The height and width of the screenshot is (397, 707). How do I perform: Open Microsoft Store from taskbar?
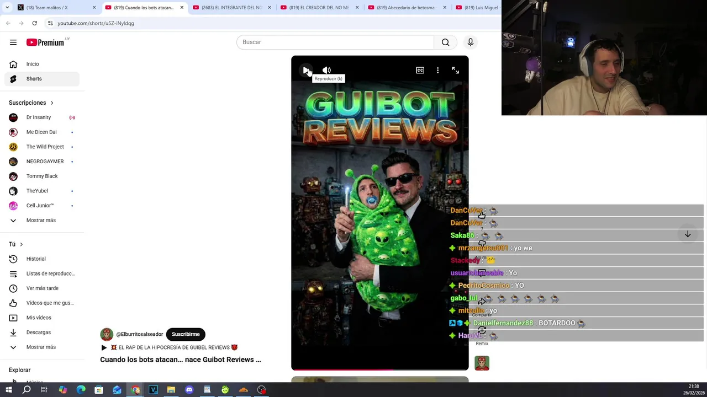point(99,390)
